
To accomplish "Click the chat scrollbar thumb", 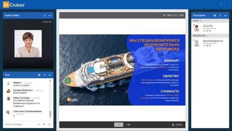I will pos(50,114).
